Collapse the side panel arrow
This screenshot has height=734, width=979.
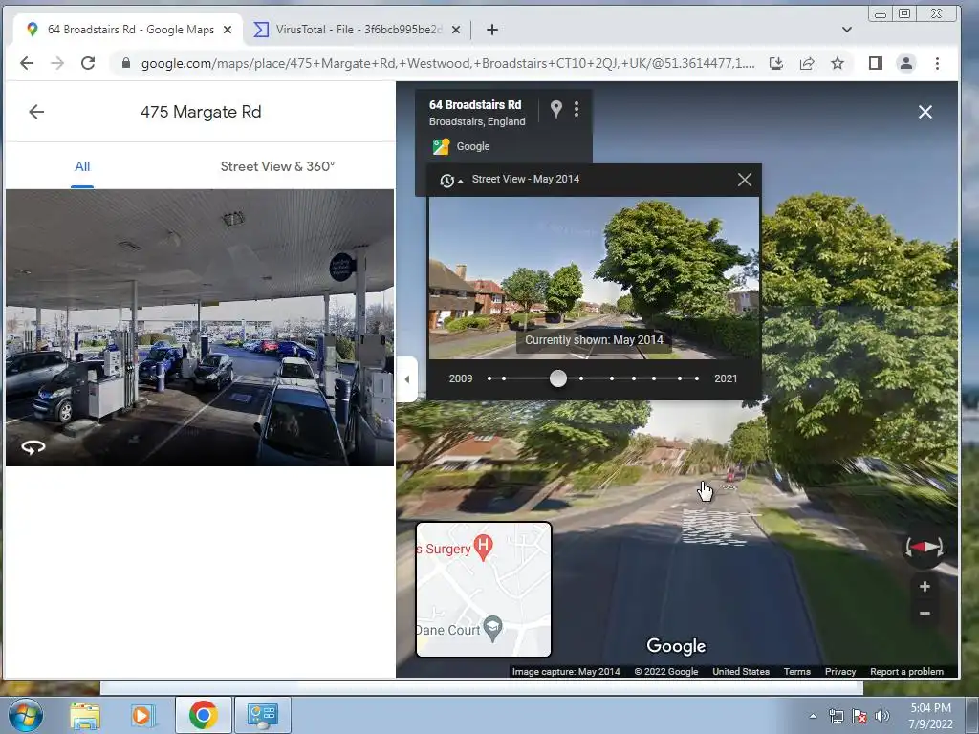pos(406,378)
